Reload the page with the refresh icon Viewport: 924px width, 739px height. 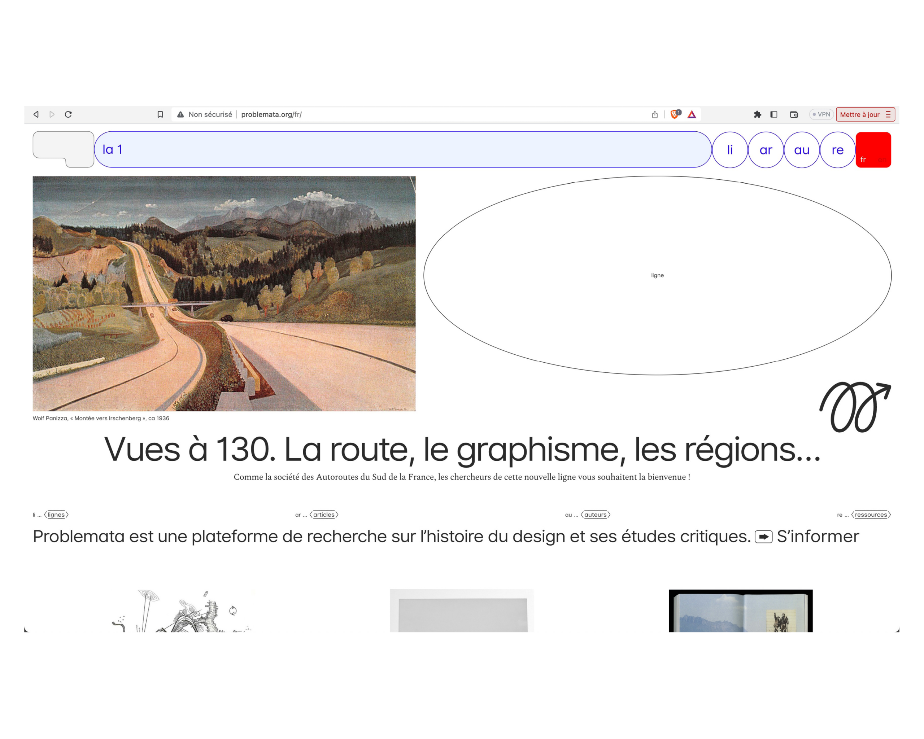68,114
